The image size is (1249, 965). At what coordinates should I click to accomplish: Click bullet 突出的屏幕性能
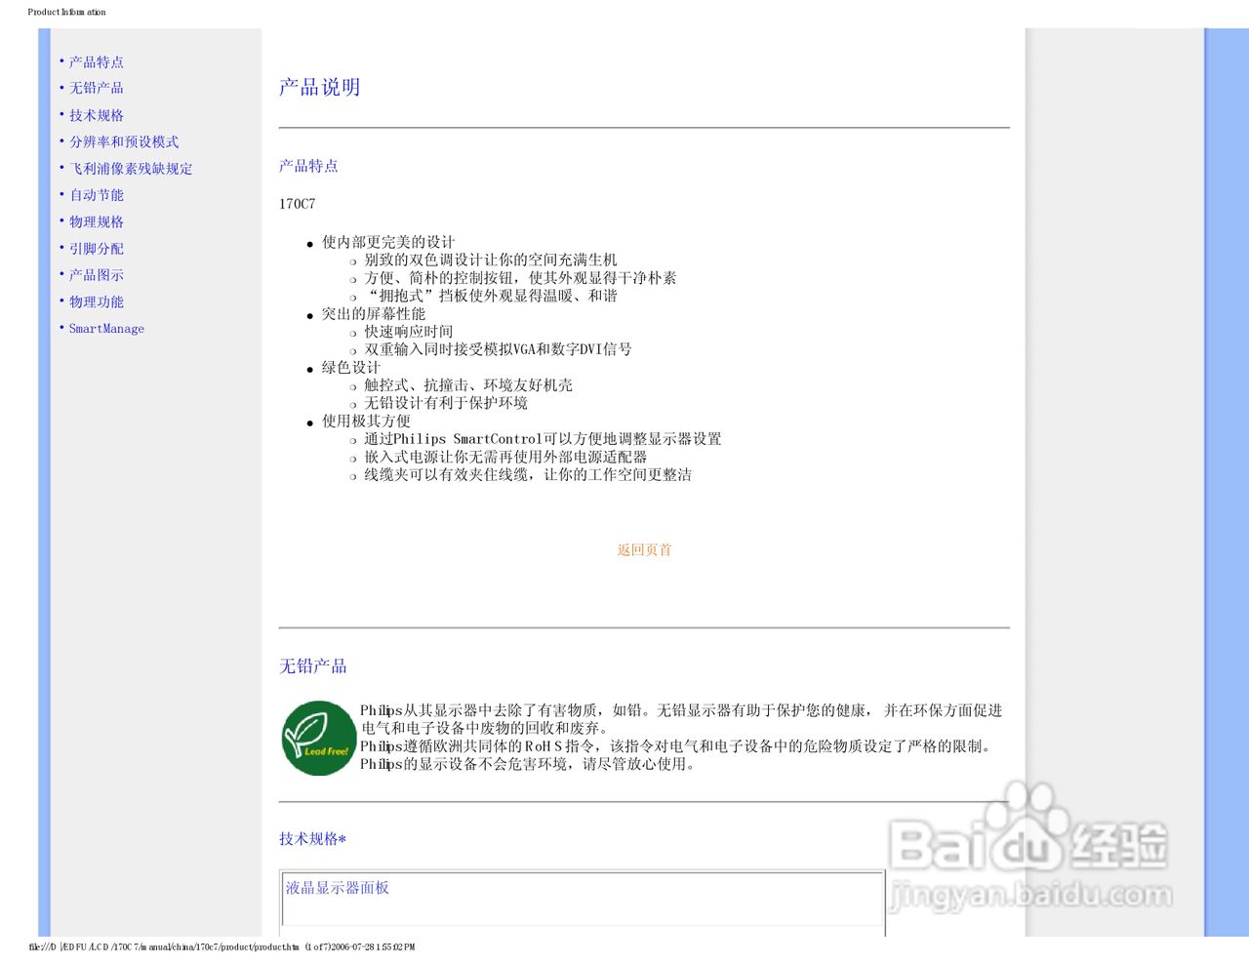coord(374,314)
